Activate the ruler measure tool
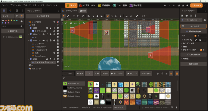Screen dimensions: 208x111 [x=101, y=16]
